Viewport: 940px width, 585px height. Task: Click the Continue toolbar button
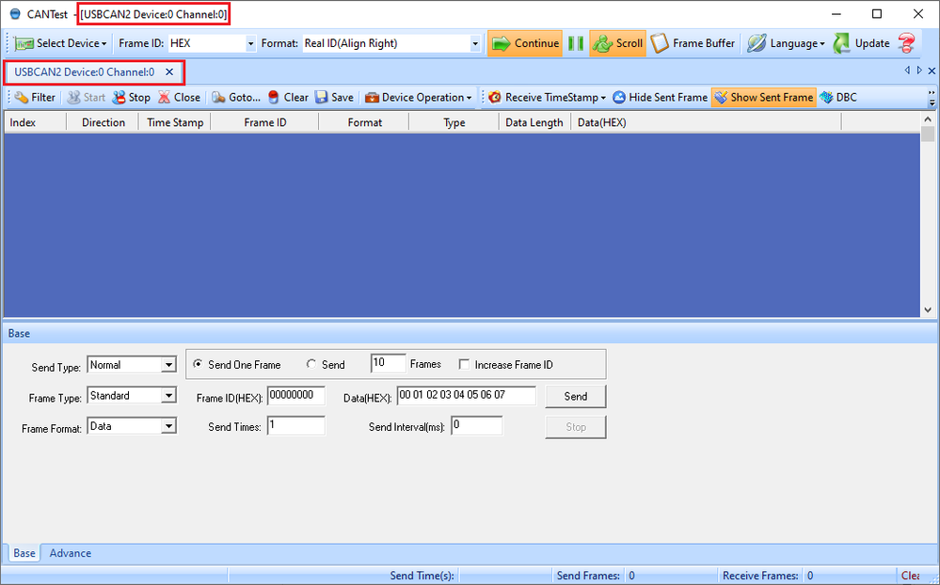click(524, 44)
